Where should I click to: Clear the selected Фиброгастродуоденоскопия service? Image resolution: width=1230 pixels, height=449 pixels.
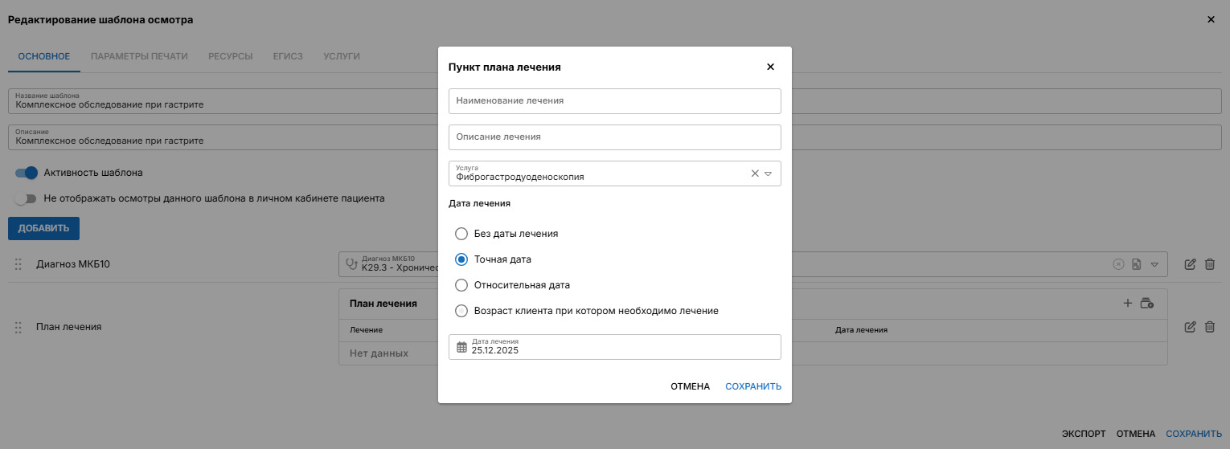coord(755,173)
